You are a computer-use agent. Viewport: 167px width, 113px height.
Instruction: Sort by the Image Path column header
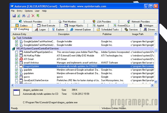tap(142, 34)
